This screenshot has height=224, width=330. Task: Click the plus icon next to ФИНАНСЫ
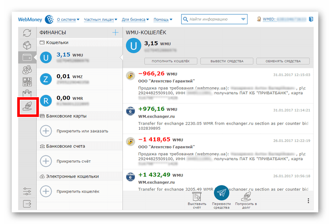coord(115,33)
